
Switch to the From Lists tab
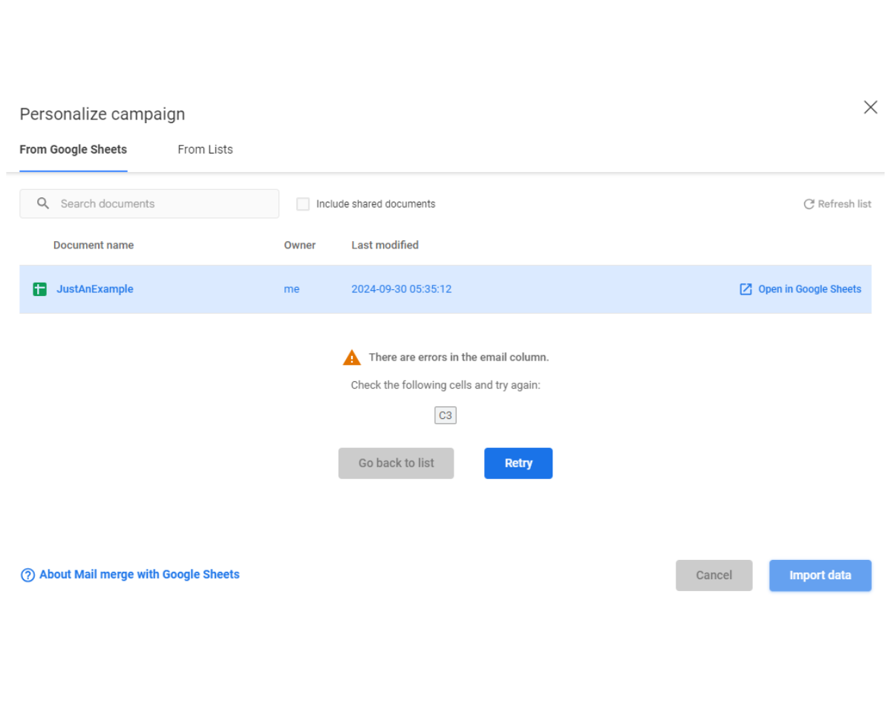205,150
